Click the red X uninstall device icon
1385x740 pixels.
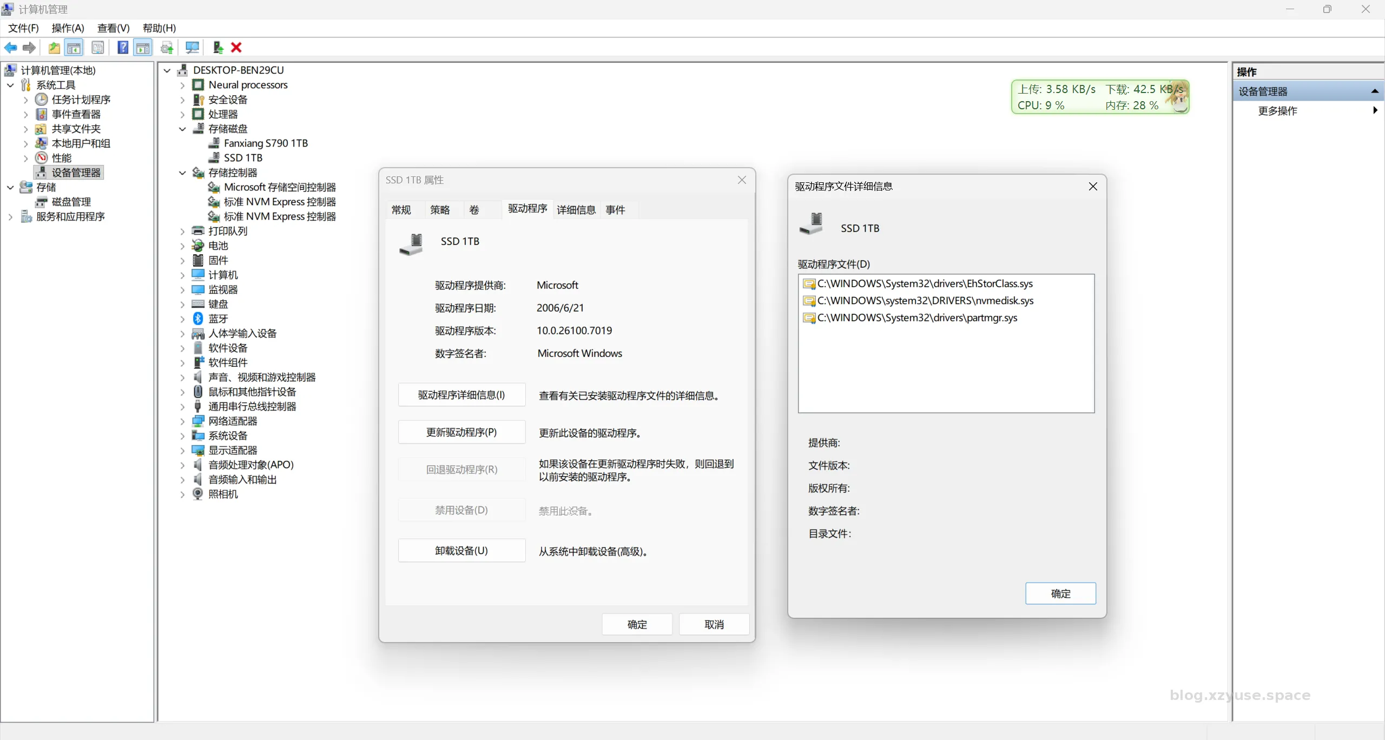point(236,48)
